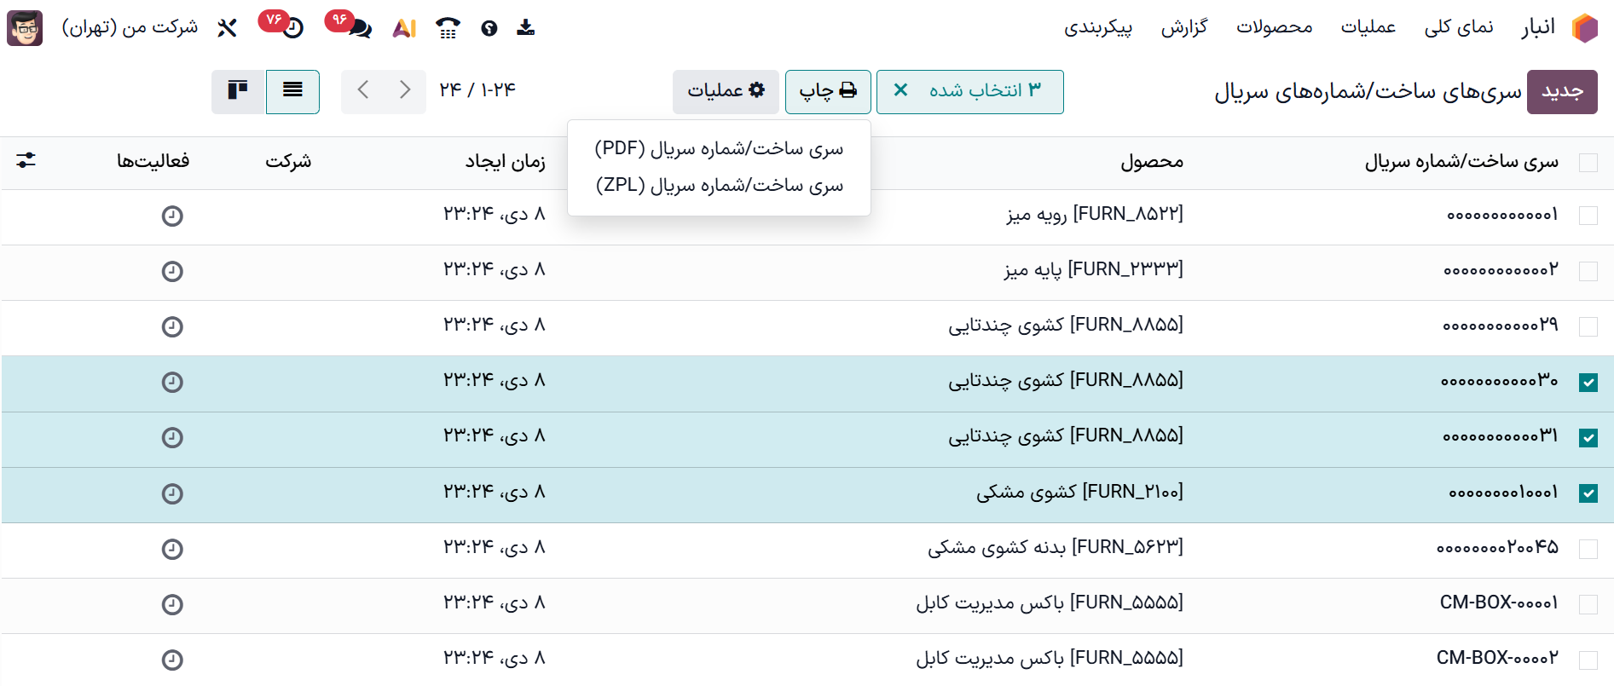Uncheck the row for serial ۰۰۰۰۰۰۰۰۱۰۰۰۱
This screenshot has height=686, width=1614.
click(x=1588, y=493)
